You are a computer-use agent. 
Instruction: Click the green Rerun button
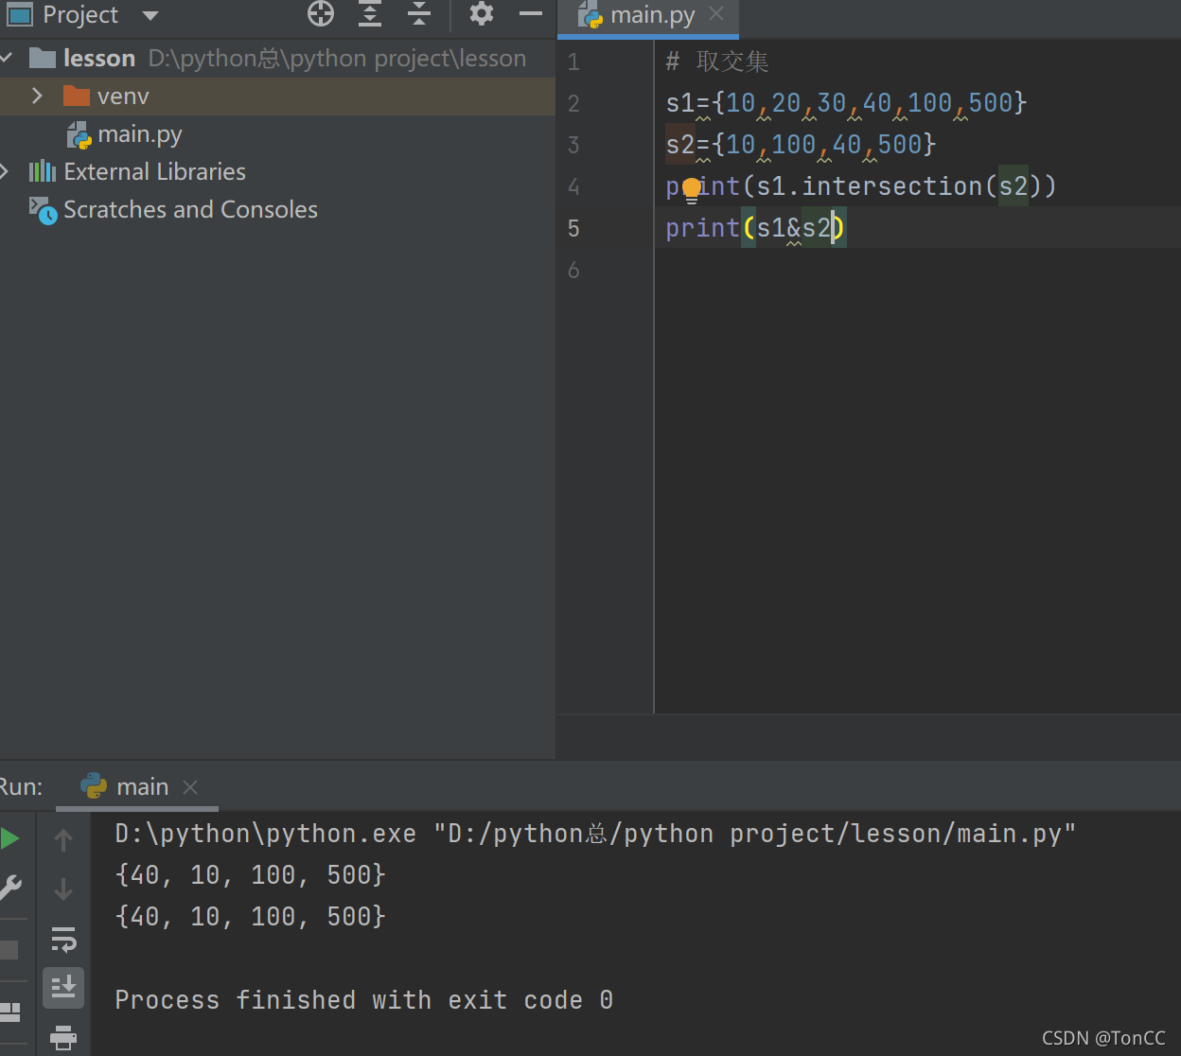pos(9,838)
